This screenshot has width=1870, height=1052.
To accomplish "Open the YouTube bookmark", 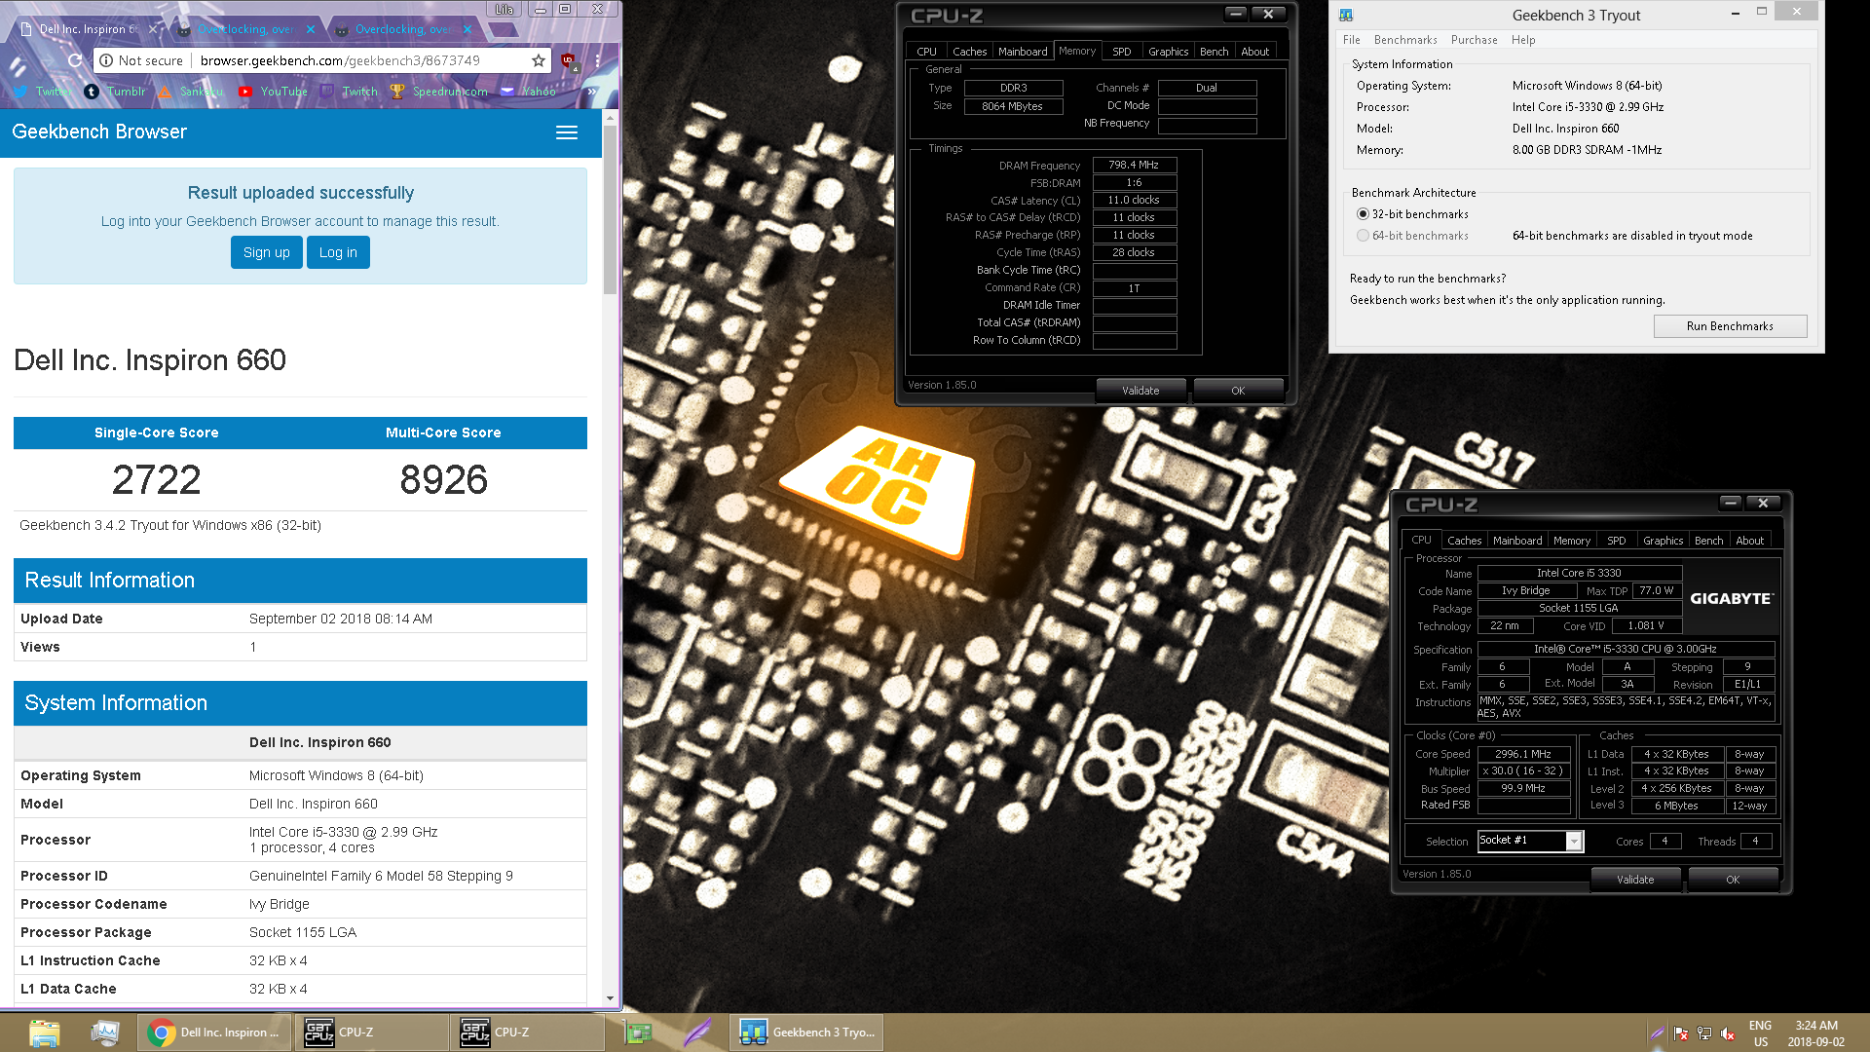I will (273, 92).
